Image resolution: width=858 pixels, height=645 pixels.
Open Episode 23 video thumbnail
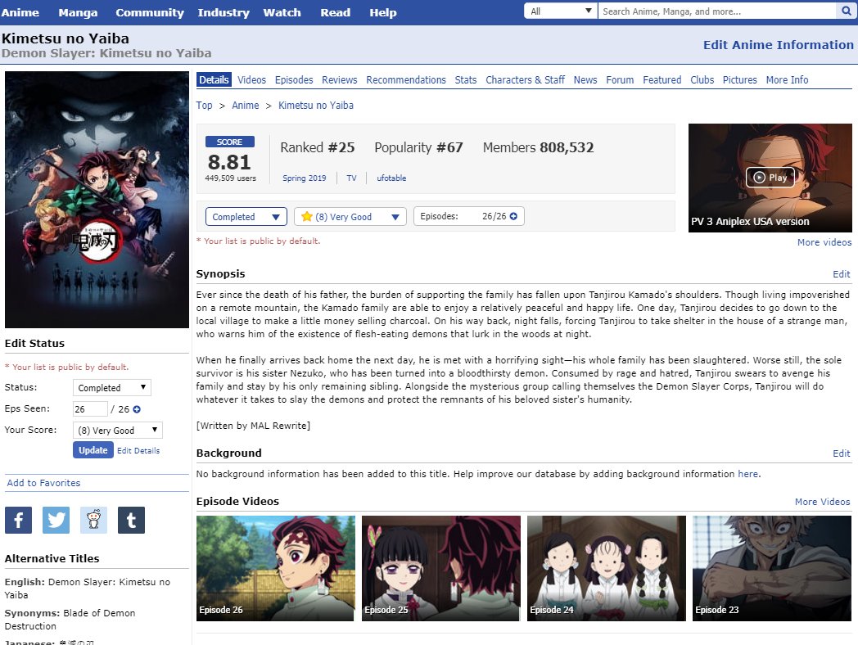[x=771, y=568]
